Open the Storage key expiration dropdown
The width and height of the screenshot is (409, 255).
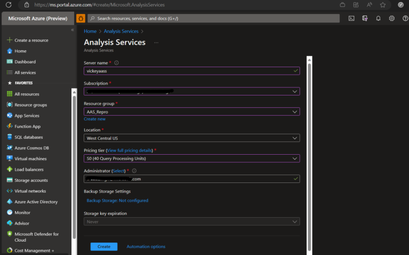(192, 221)
